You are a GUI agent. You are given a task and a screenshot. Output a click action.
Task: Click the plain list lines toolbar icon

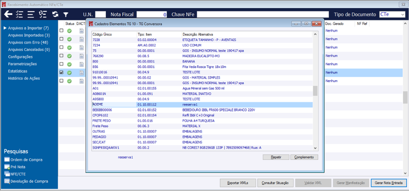[x=31, y=14]
